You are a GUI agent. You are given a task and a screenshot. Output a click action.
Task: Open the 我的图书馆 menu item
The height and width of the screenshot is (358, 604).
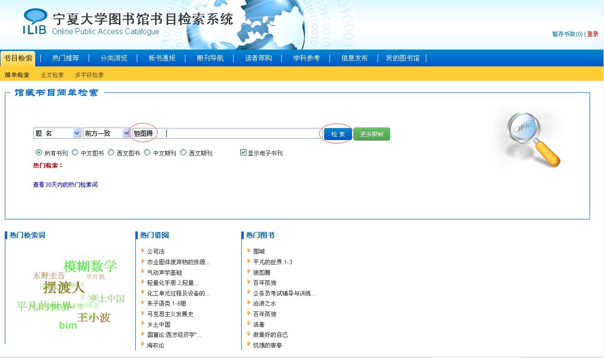403,58
